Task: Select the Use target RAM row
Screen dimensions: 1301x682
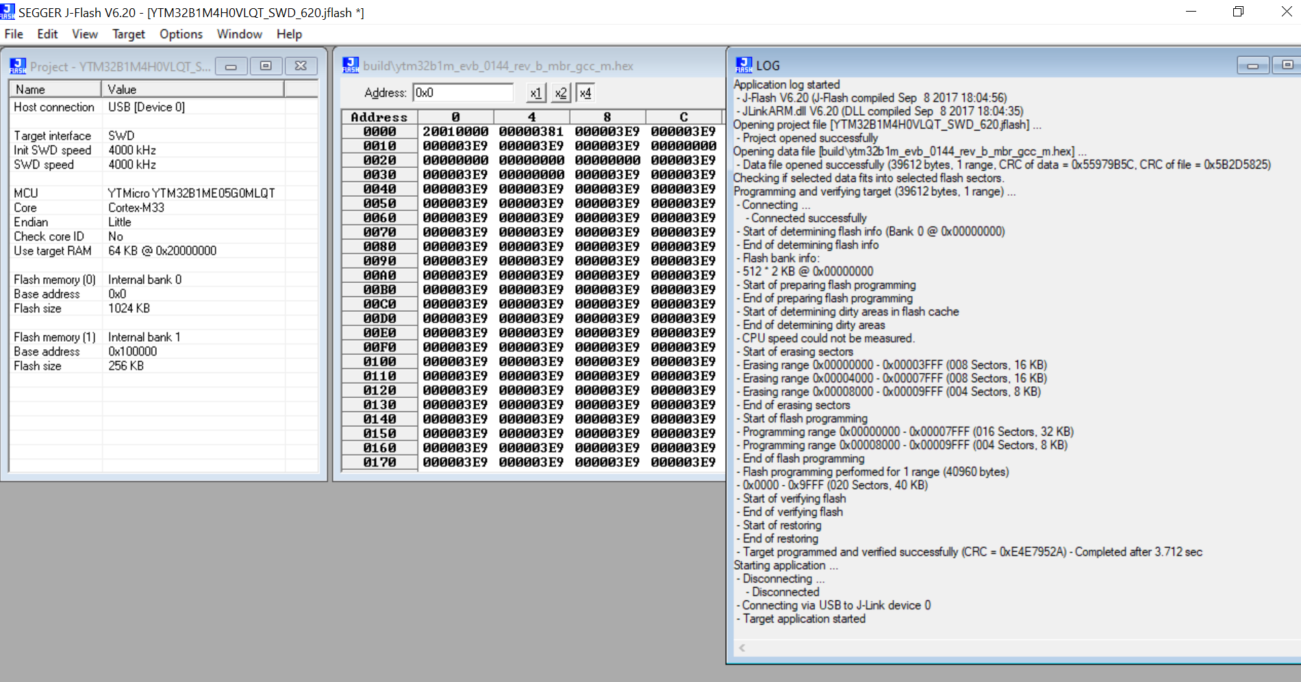Action: pyautogui.click(x=164, y=251)
